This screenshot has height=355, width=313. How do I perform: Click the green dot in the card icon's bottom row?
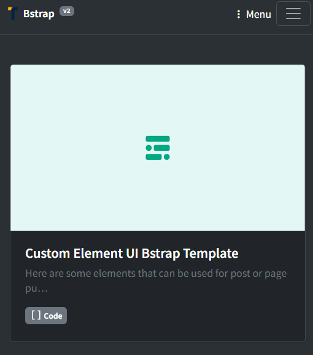coord(167,157)
